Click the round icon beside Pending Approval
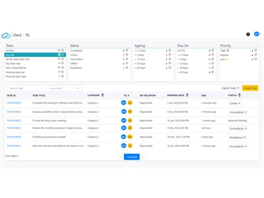The height and width of the screenshot is (198, 264). [62, 72]
